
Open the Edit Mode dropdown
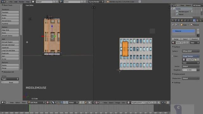(36, 103)
